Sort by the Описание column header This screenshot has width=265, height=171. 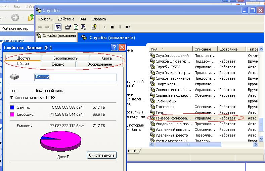point(205,49)
